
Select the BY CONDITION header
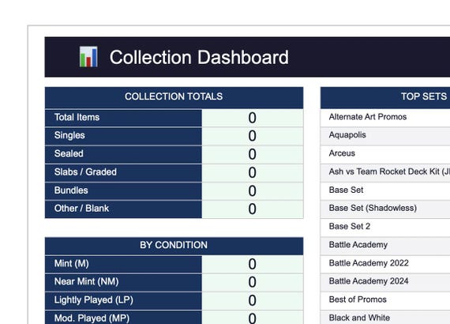pyautogui.click(x=174, y=246)
